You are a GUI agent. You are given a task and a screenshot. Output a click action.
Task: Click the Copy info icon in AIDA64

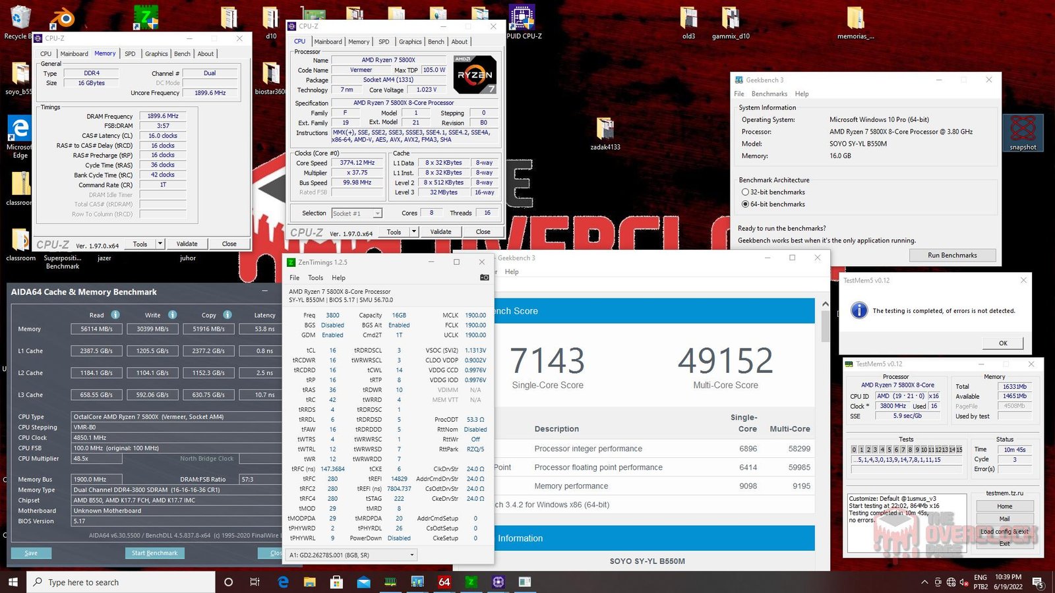[x=227, y=314]
